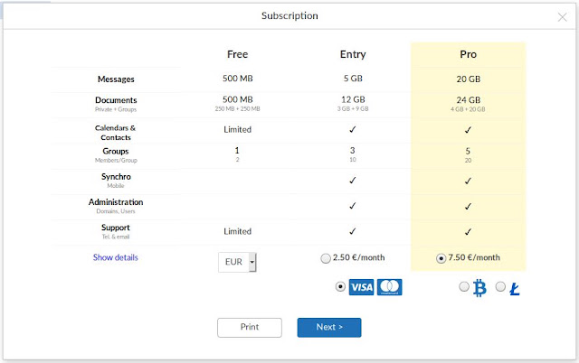The width and height of the screenshot is (579, 363).
Task: Click the currency dropdown arrow
Action: (x=252, y=262)
